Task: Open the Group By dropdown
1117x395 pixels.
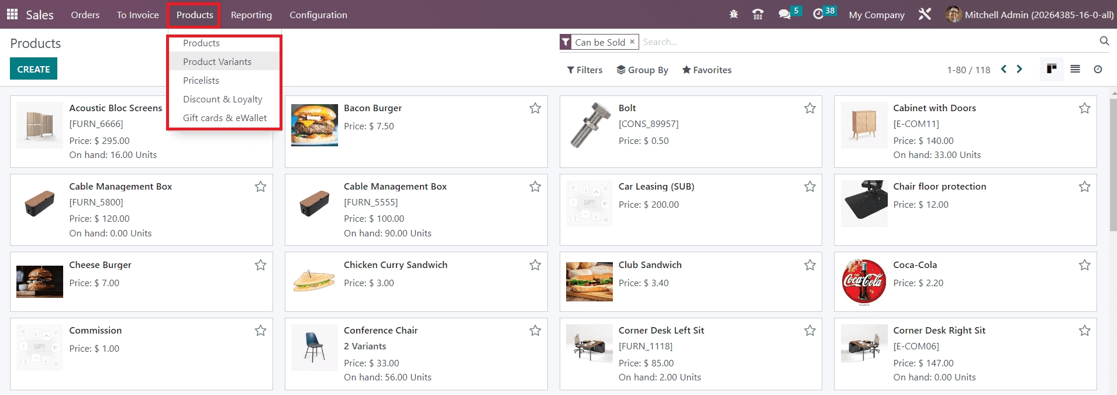Action: click(642, 70)
